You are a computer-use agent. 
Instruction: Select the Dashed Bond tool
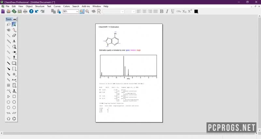(x=8, y=47)
